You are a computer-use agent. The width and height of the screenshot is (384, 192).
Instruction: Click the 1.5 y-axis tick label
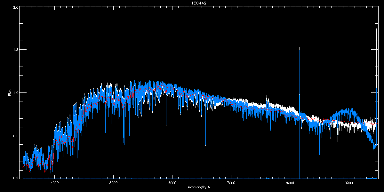[x=15, y=50]
